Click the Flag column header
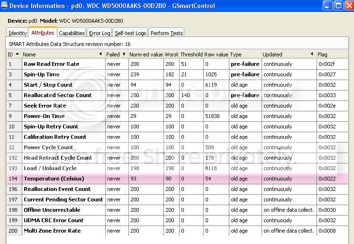354x244 pixels. (332, 54)
